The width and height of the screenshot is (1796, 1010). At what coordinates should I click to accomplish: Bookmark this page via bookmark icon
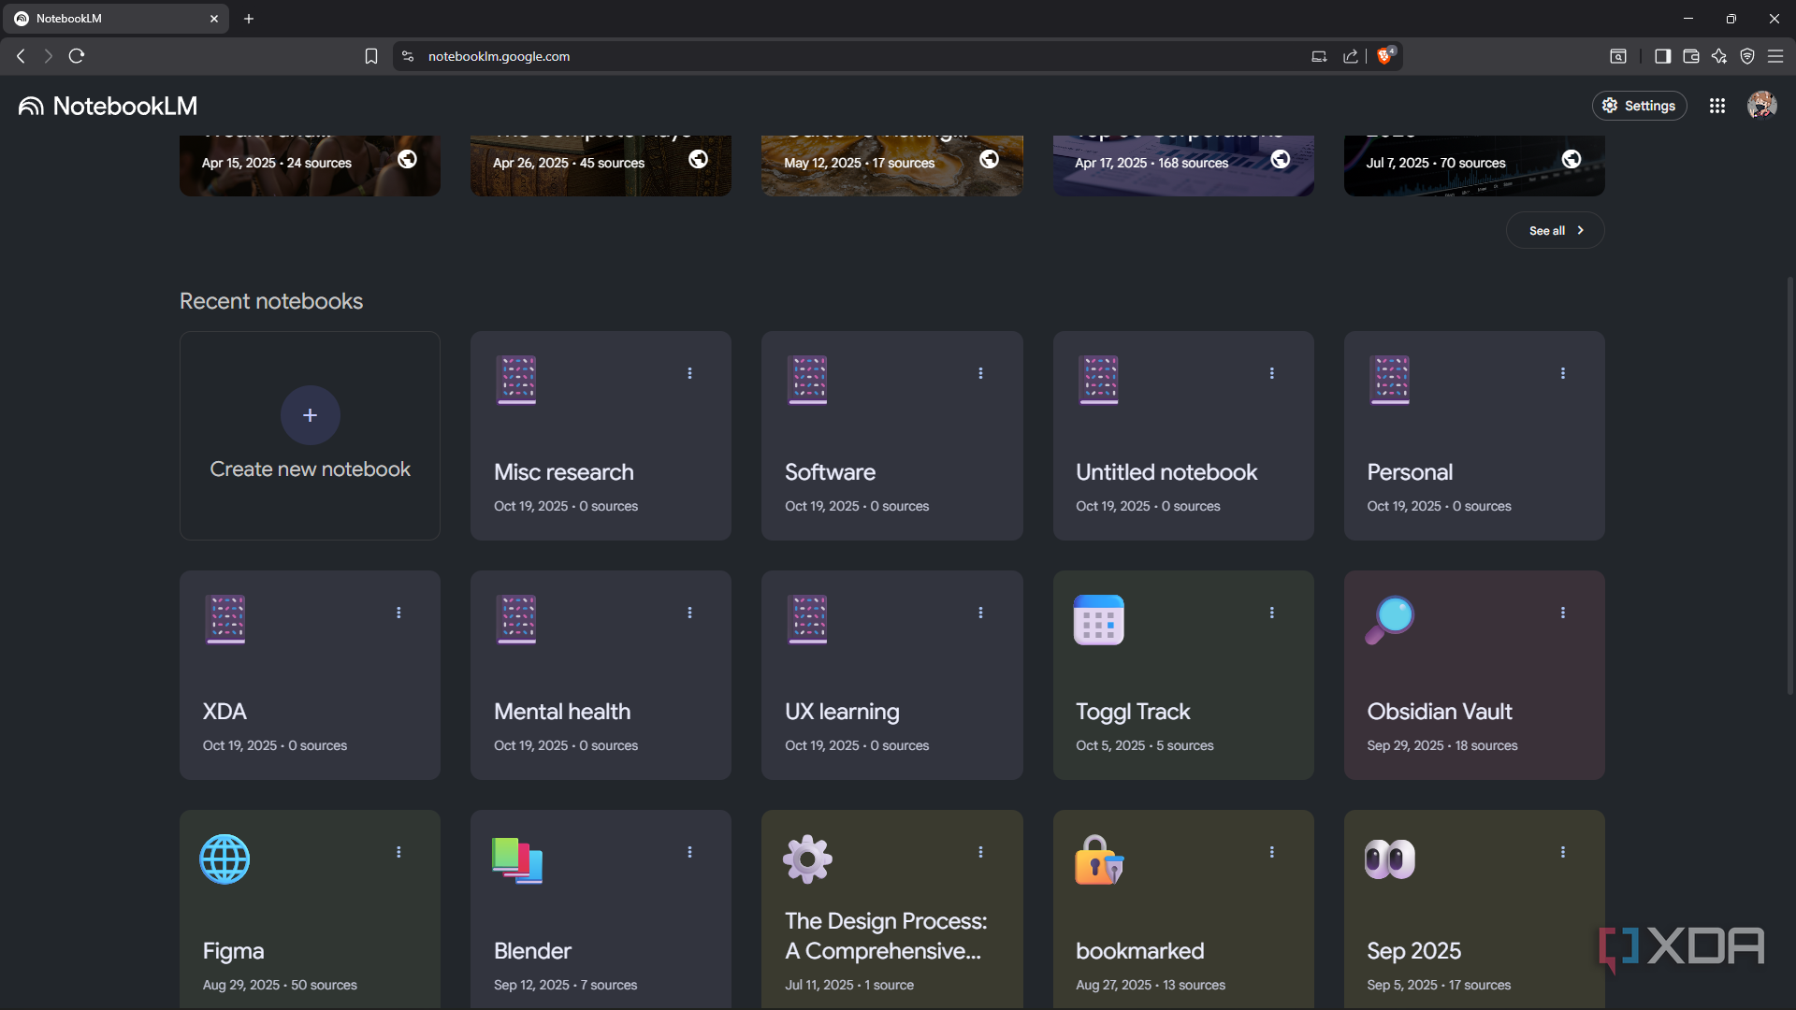pos(371,56)
